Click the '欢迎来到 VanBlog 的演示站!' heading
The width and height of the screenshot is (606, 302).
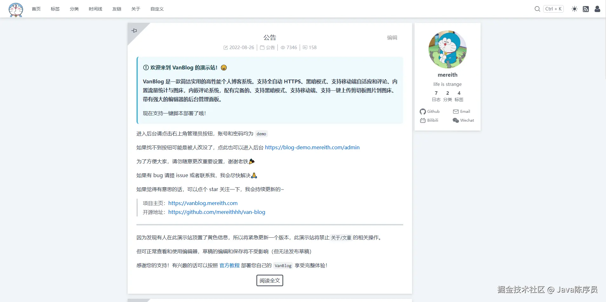point(184,67)
